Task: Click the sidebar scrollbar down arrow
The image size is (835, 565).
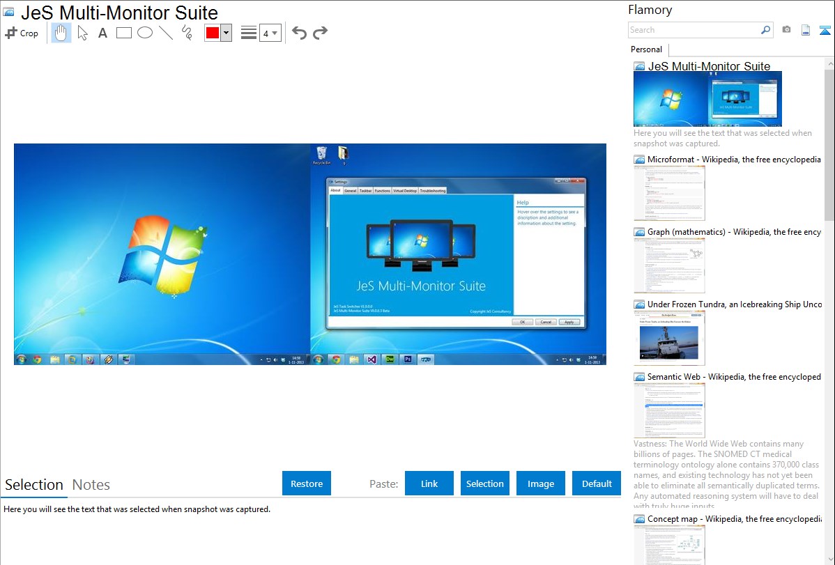Action: 829,559
